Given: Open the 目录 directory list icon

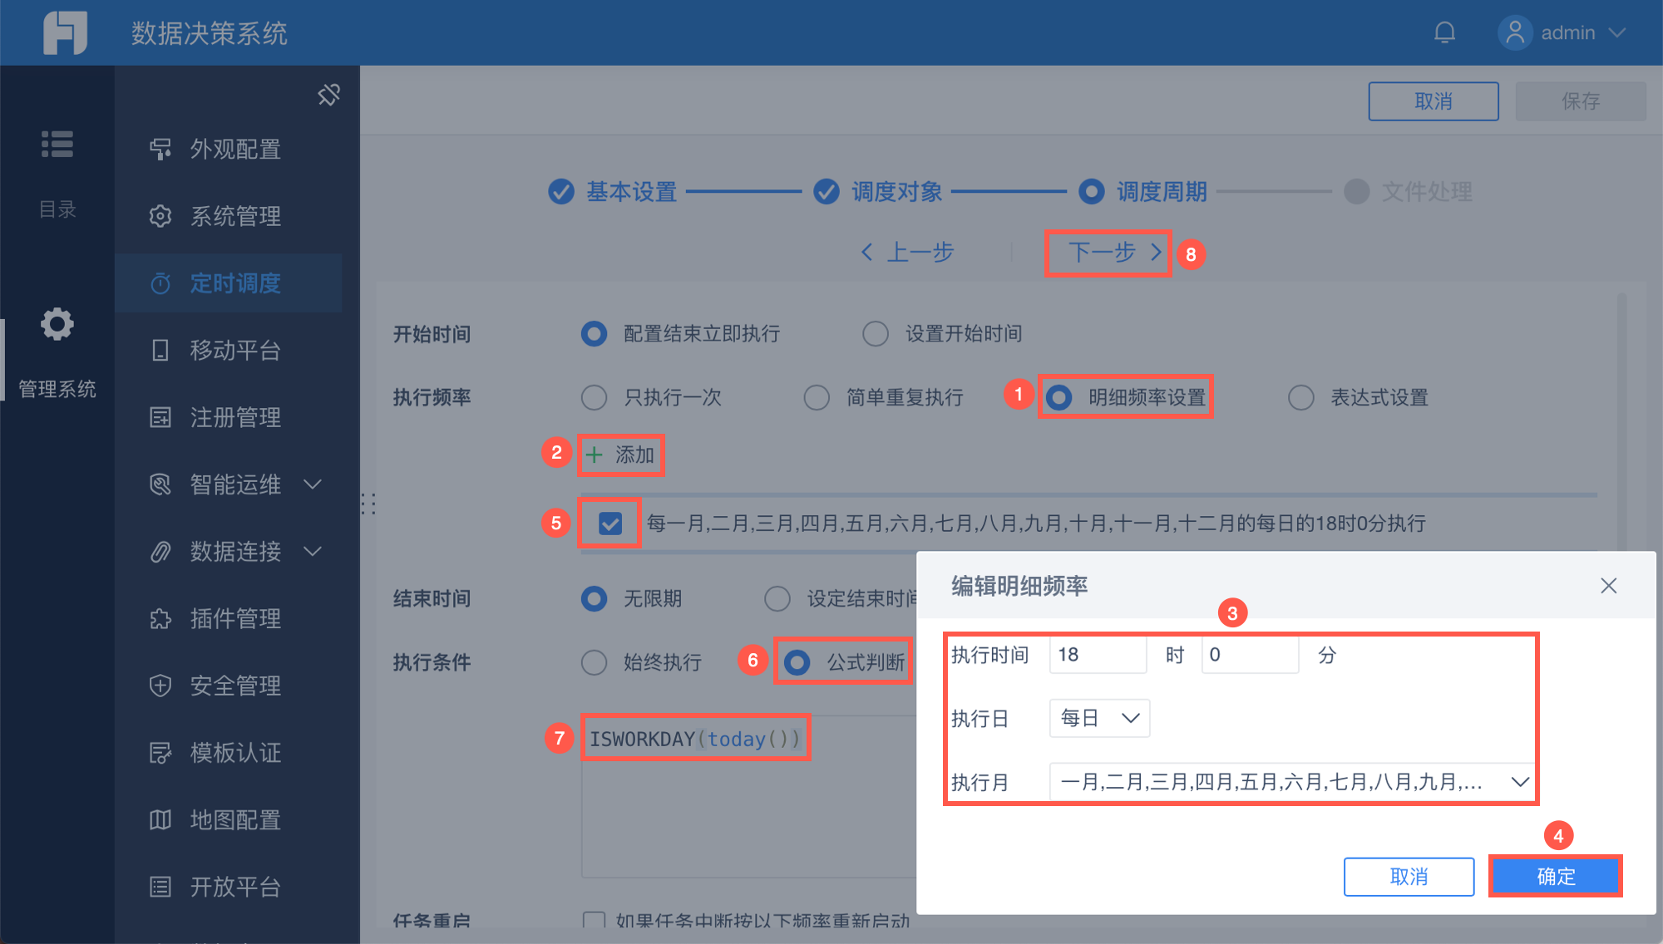Looking at the screenshot, I should 57,144.
